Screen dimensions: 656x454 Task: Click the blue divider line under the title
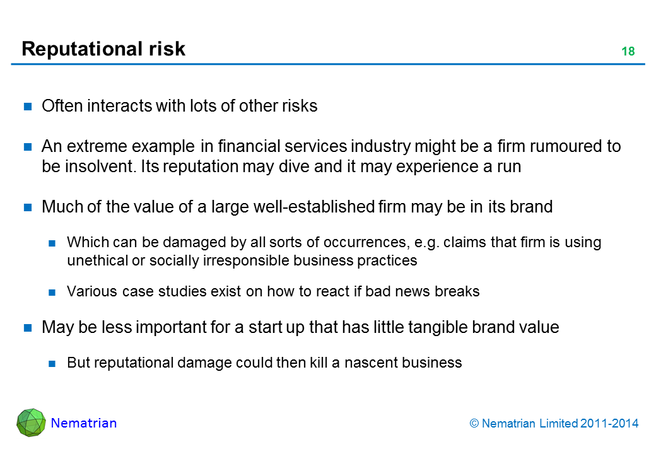(328, 64)
